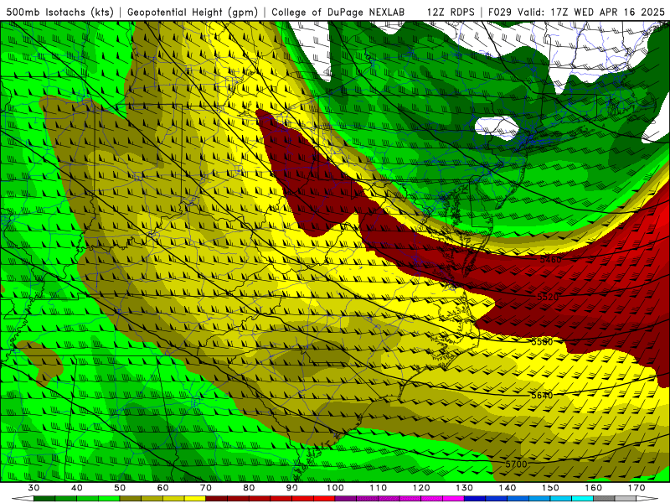Click the 80 value on the color scale
Screen dimensions: 670x503
(249, 488)
